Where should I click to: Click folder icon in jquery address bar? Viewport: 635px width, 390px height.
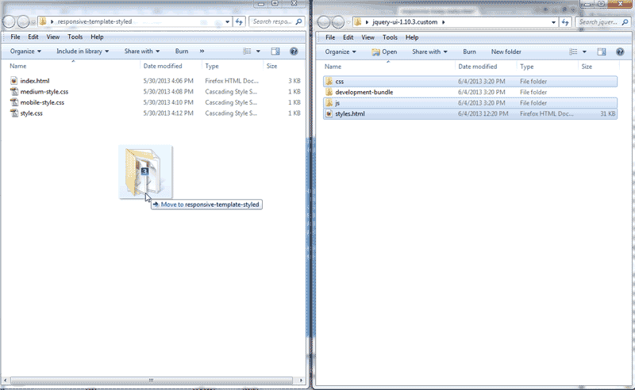[x=358, y=22]
